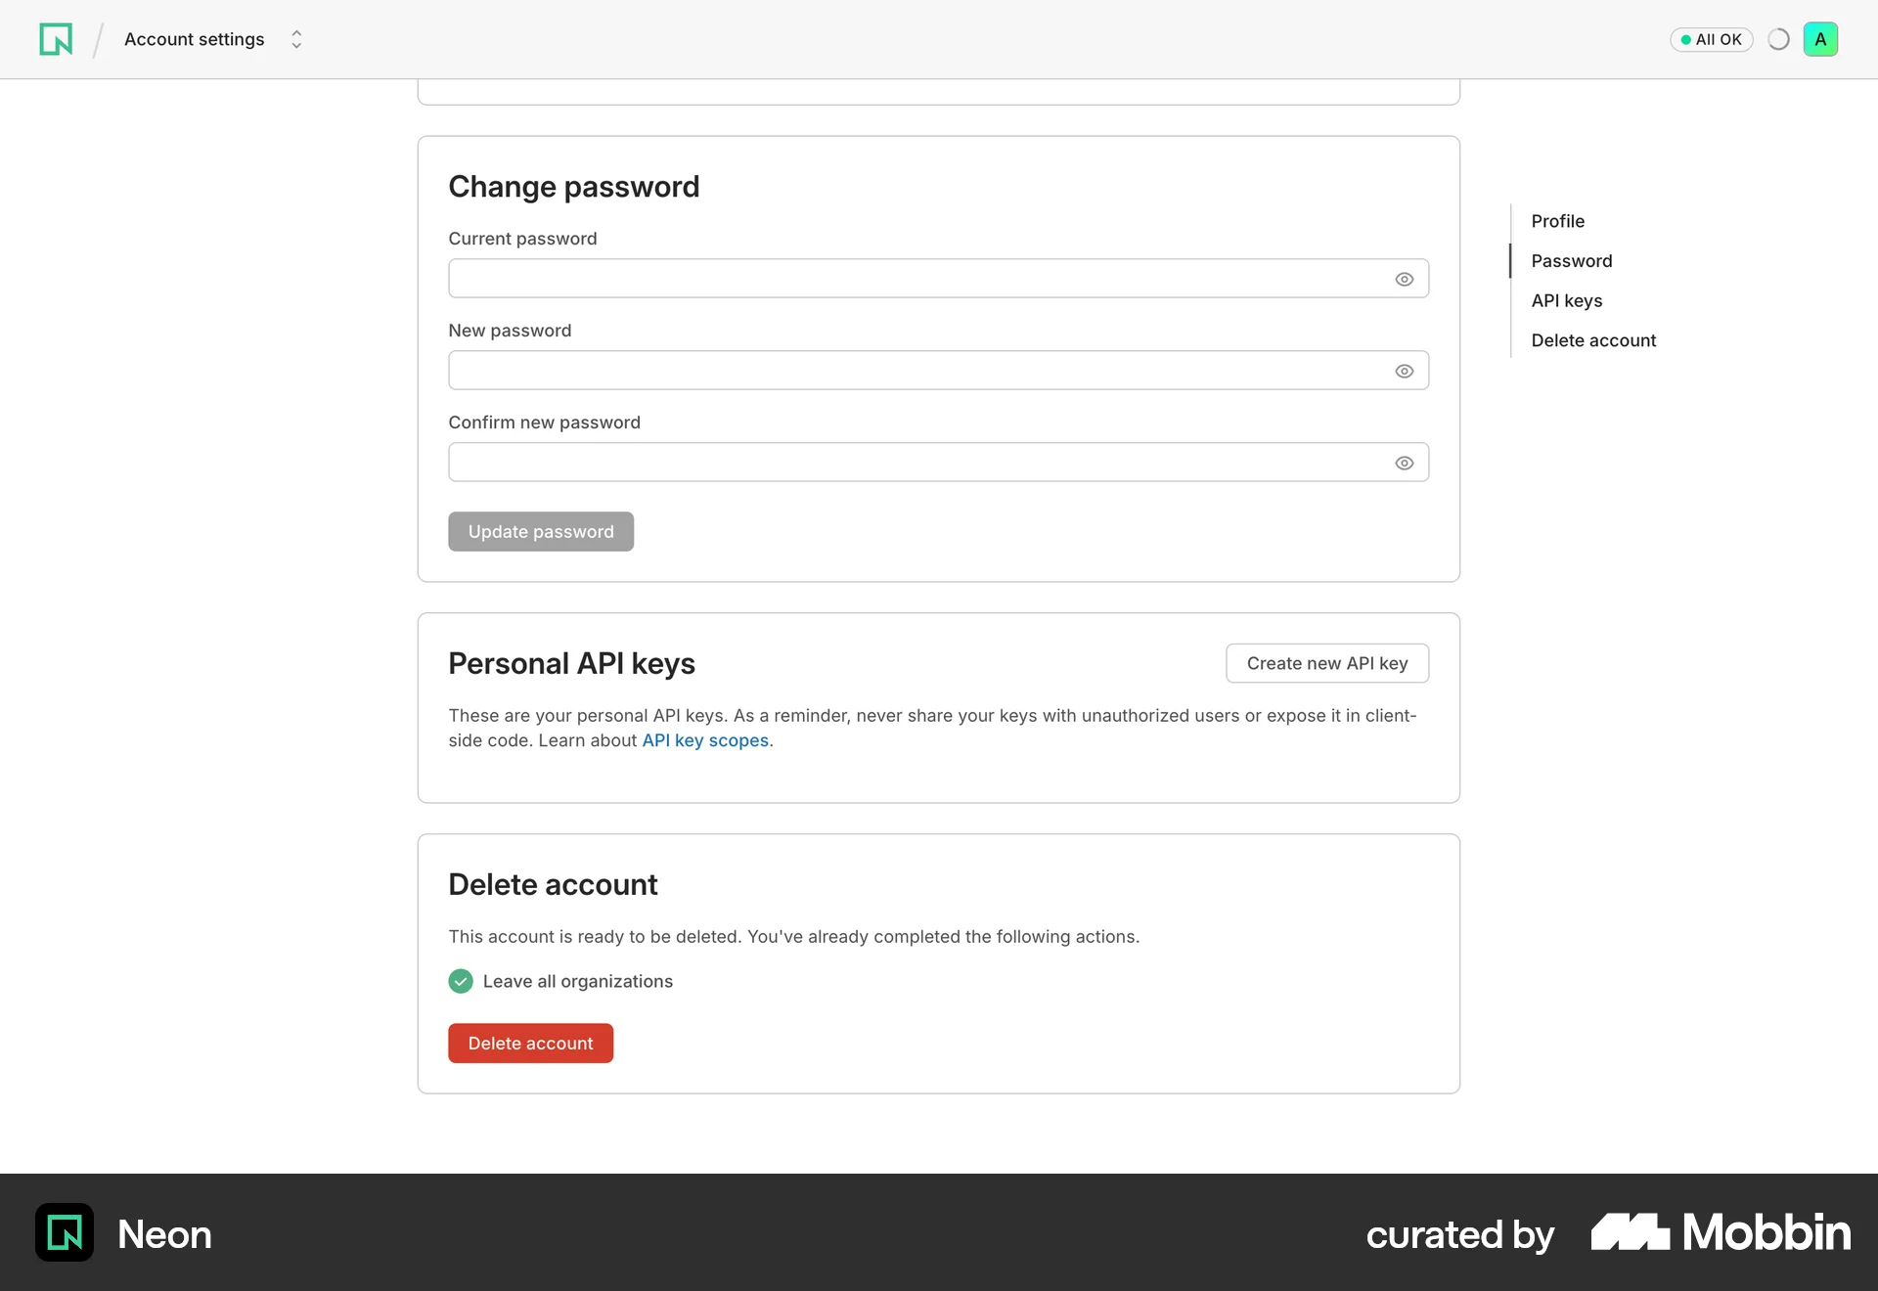Go to API keys in side navigation
This screenshot has width=1878, height=1291.
coord(1566,300)
